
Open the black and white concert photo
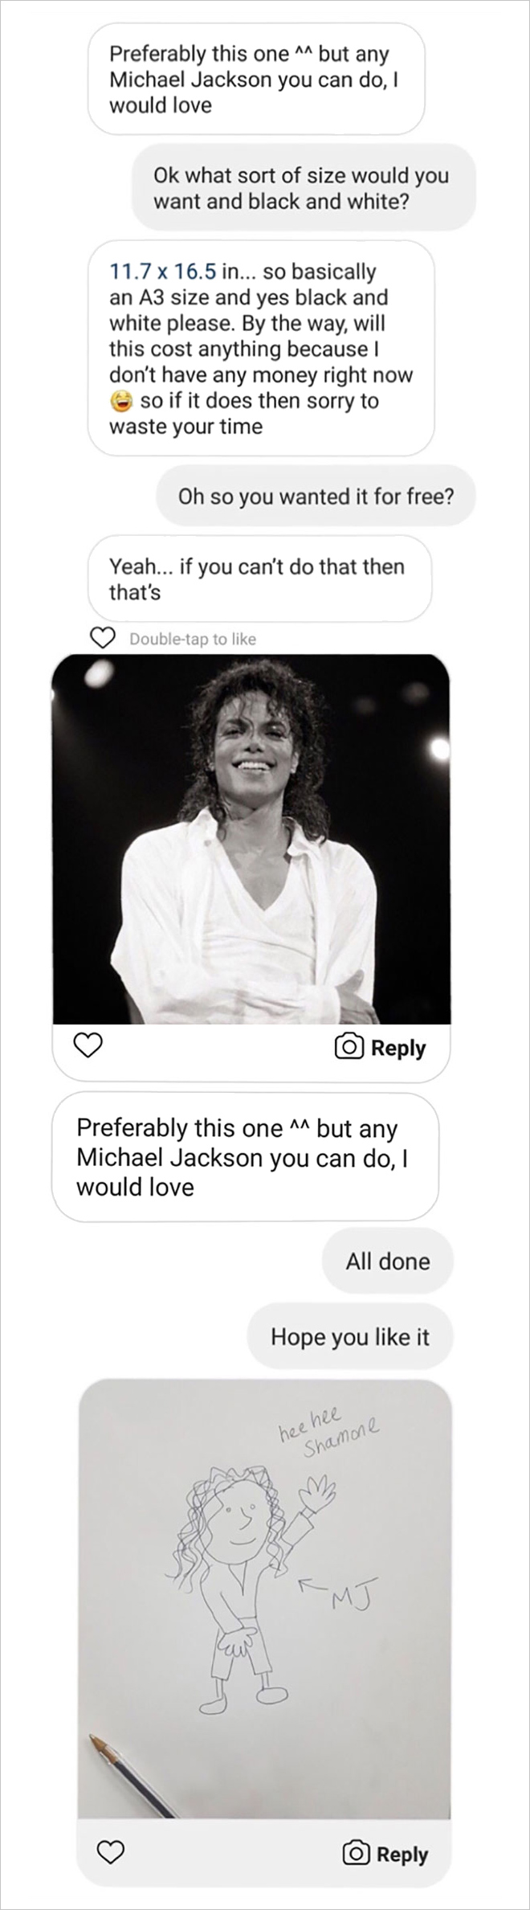coord(251,839)
